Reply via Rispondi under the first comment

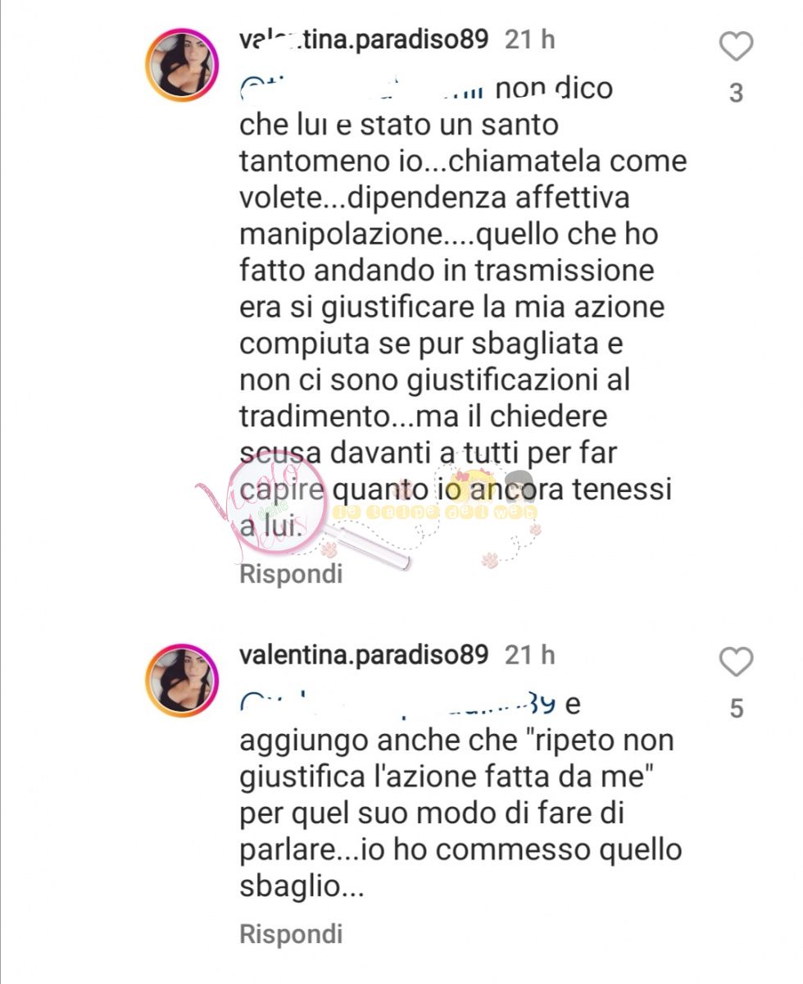coord(291,574)
